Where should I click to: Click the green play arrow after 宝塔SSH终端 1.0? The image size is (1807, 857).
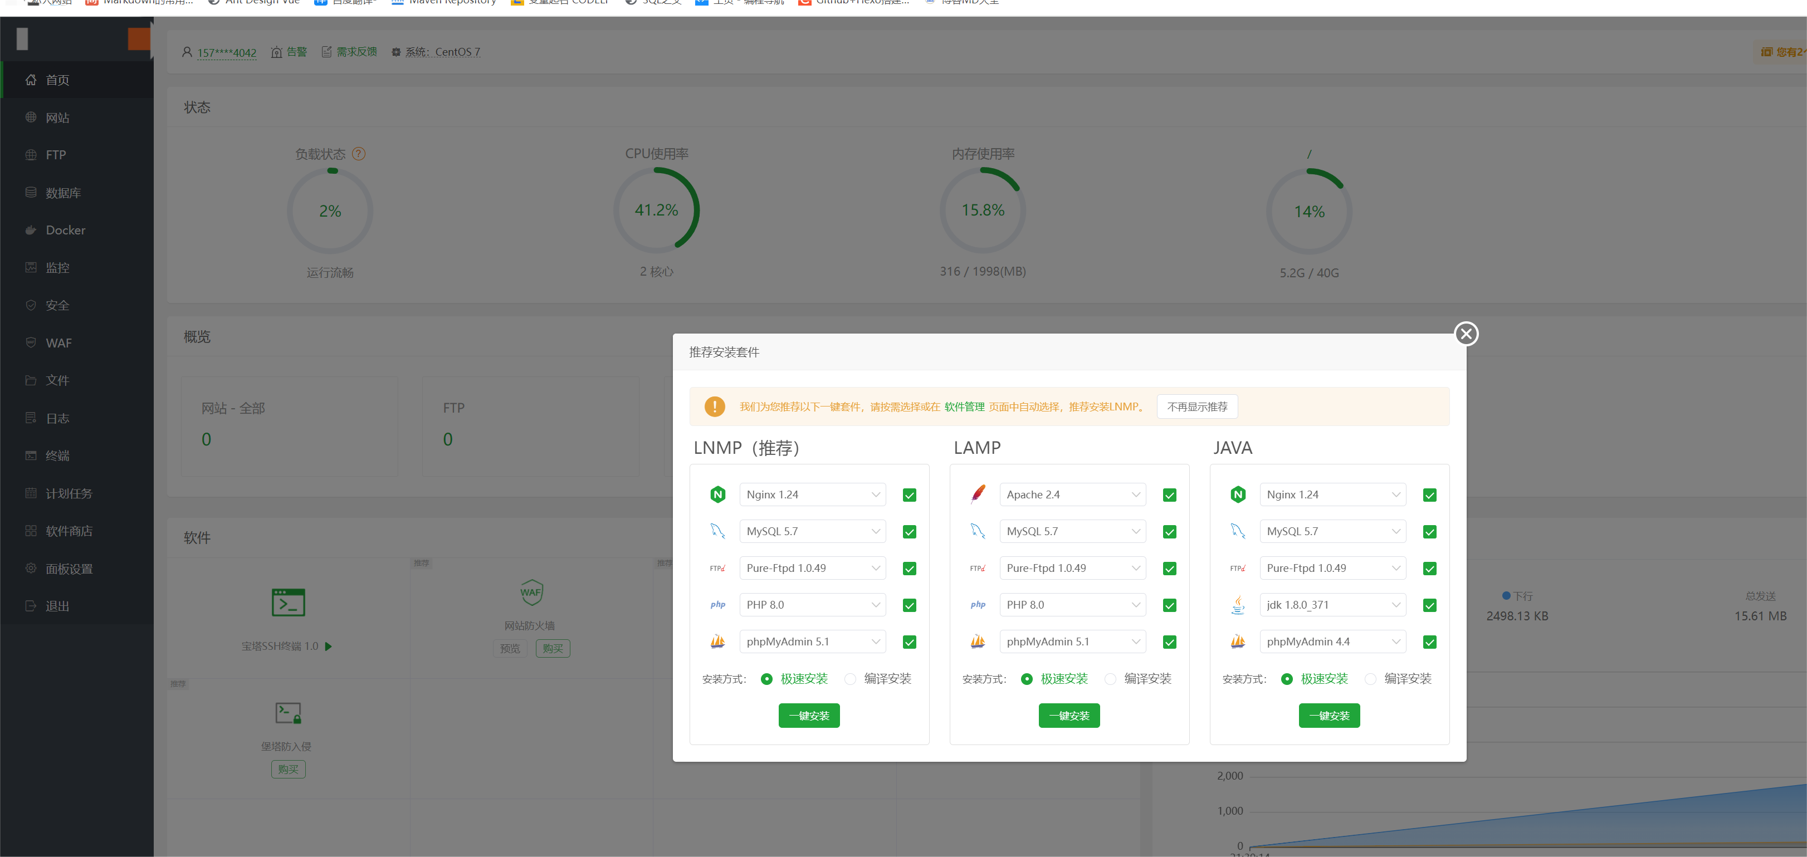(x=328, y=646)
